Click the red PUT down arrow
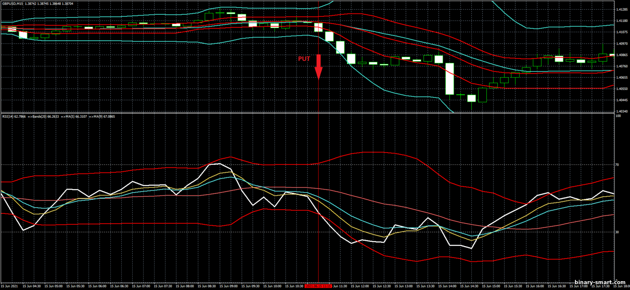The height and width of the screenshot is (290, 630). tap(318, 66)
